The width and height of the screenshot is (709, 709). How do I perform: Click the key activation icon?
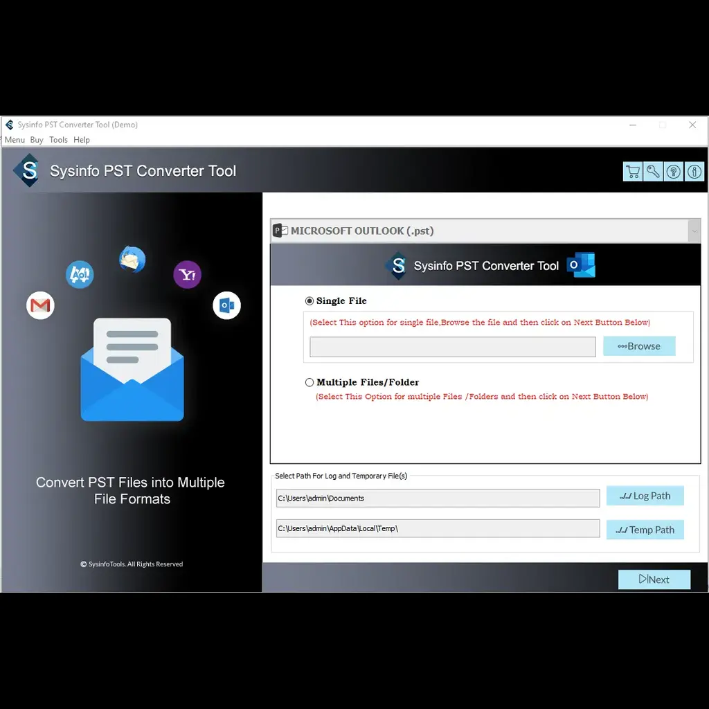coord(653,172)
